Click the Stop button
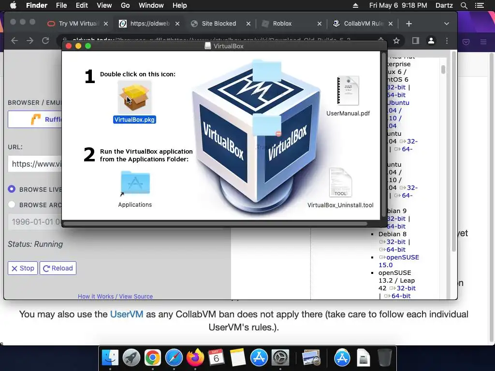This screenshot has height=371, width=495. [23, 268]
